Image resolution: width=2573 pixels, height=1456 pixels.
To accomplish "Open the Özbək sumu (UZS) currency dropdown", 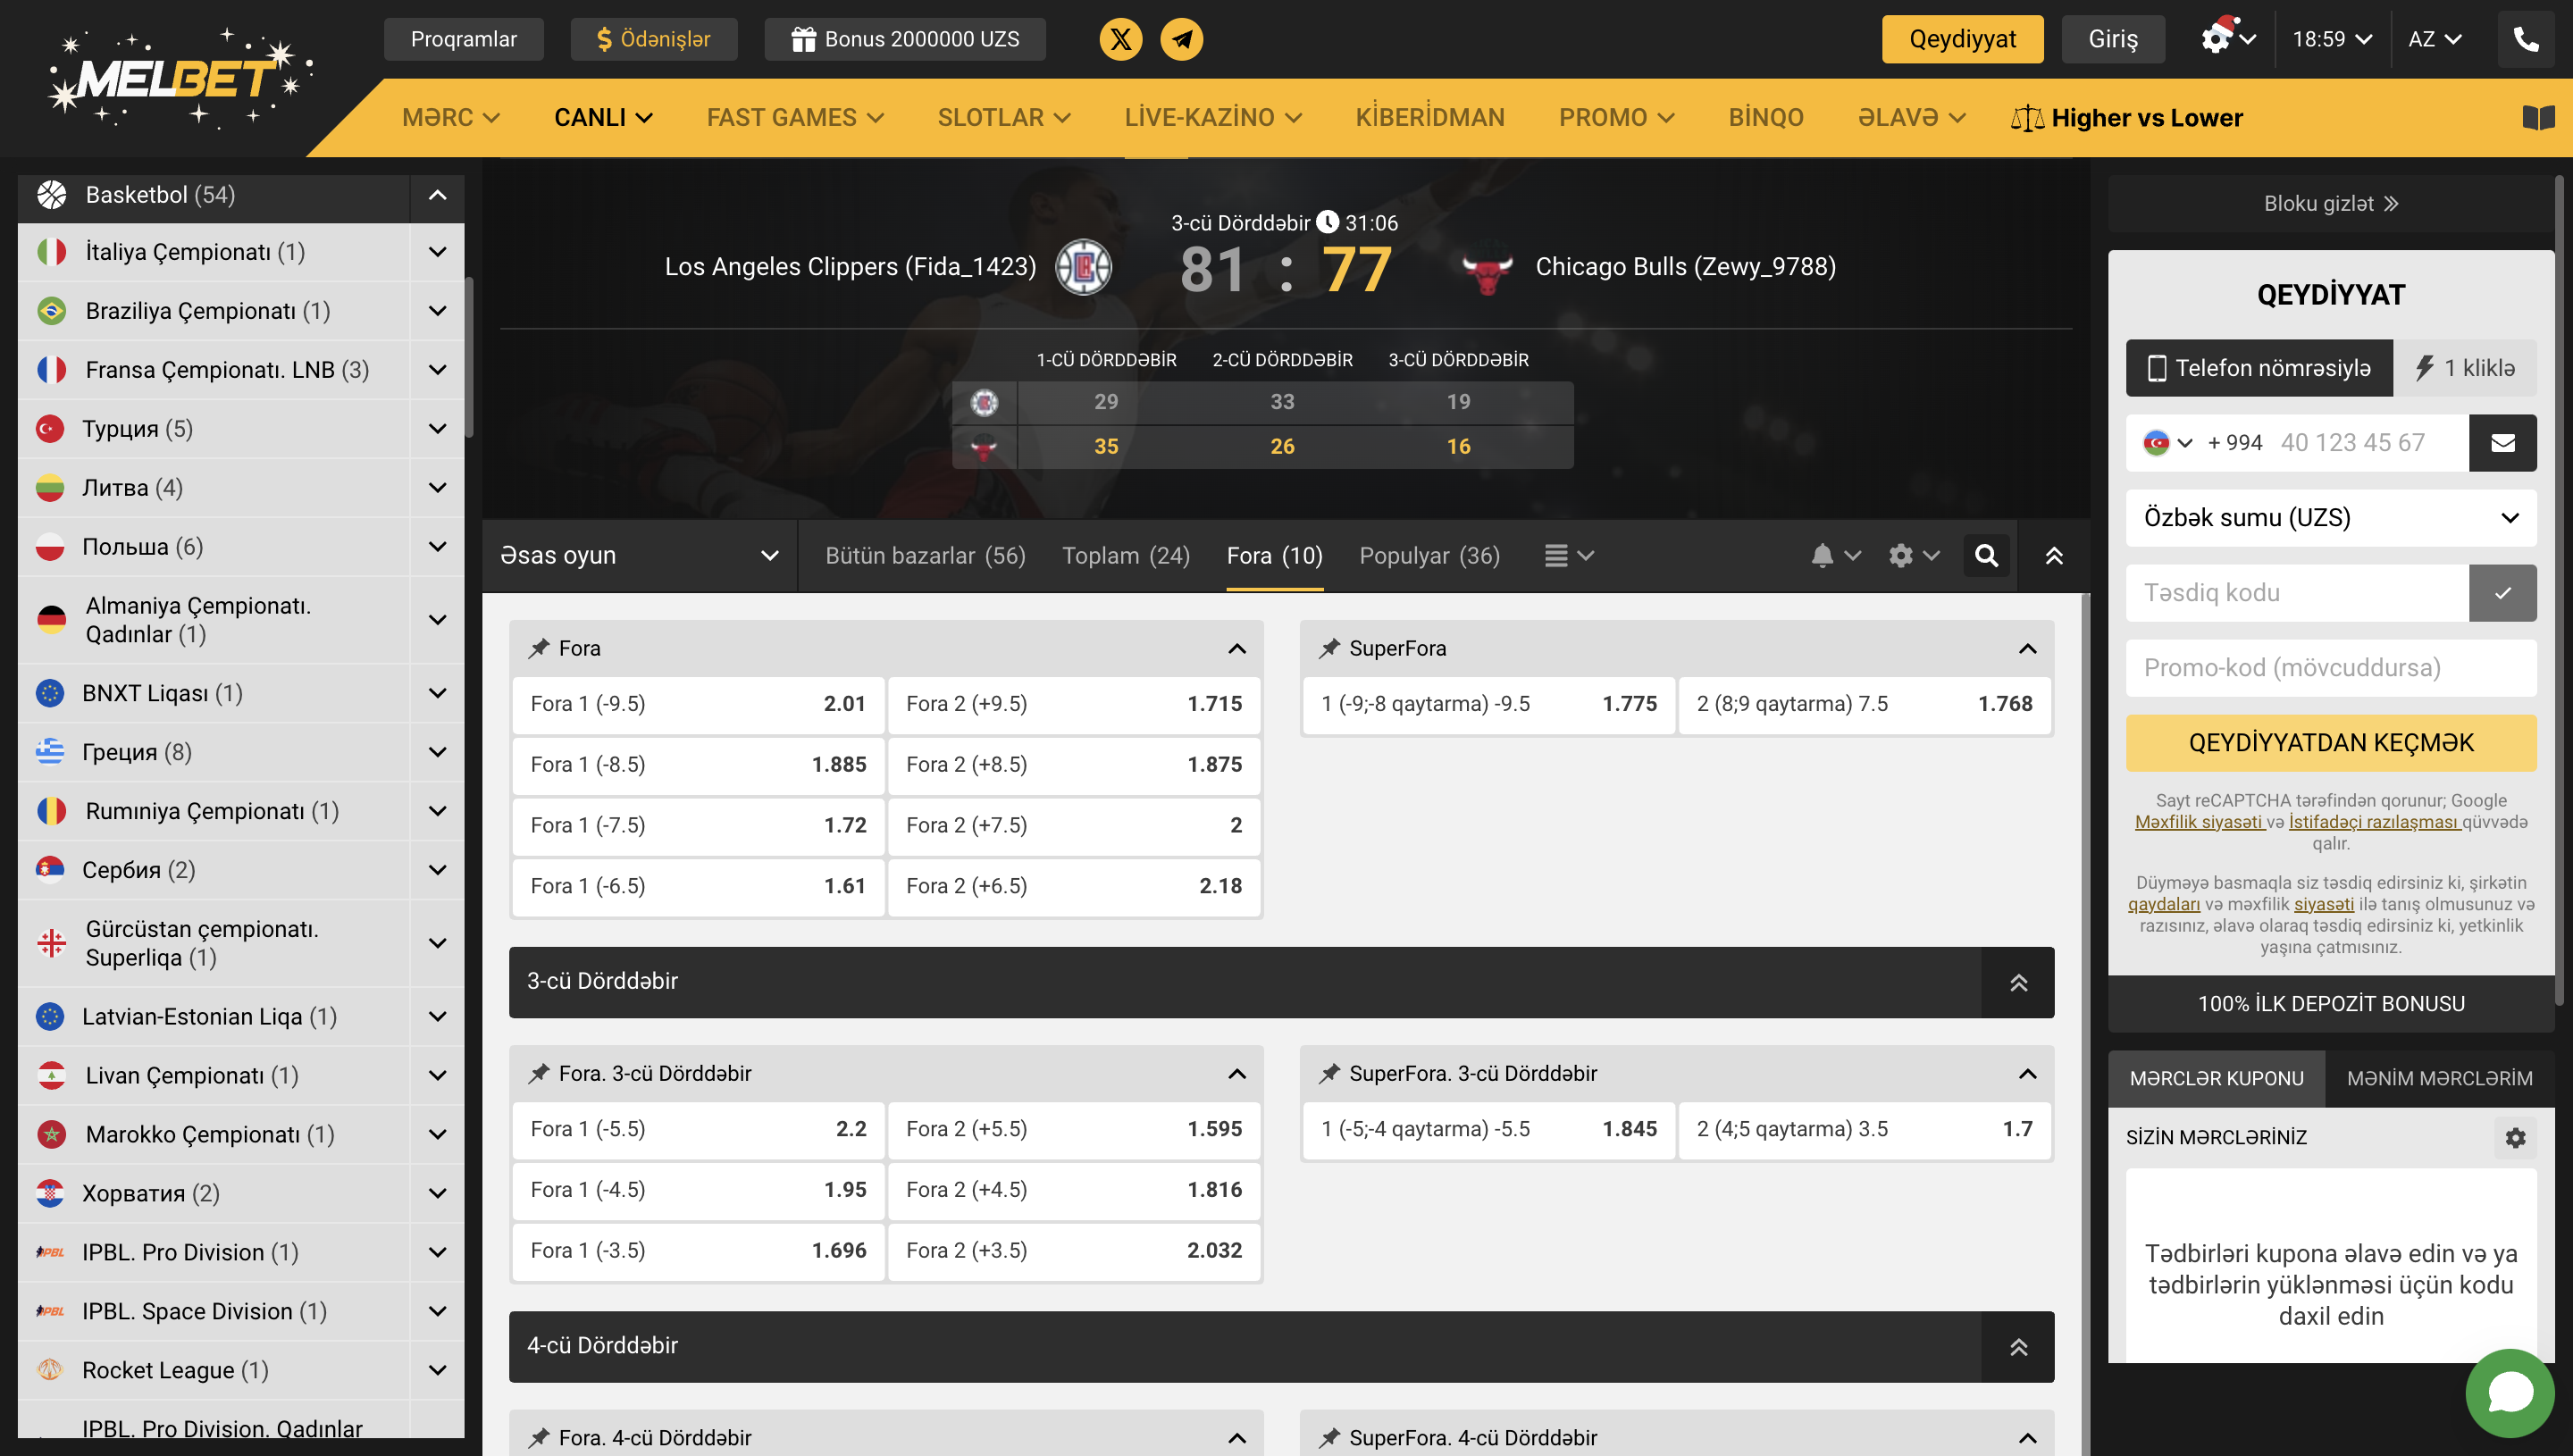I will [2330, 517].
